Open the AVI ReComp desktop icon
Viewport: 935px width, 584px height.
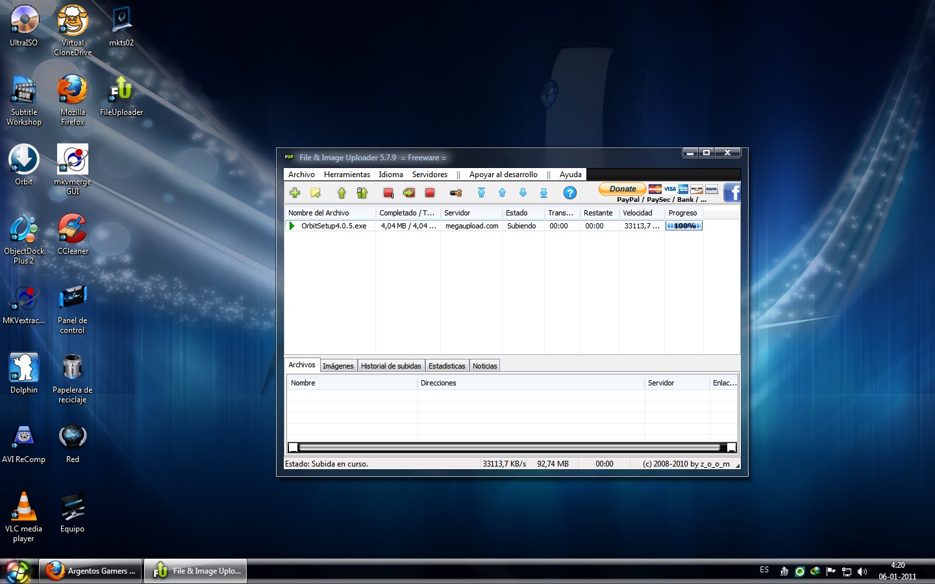coord(24,443)
